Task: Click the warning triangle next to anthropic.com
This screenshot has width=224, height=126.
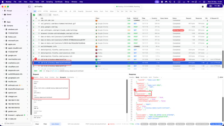Action: click(20, 85)
